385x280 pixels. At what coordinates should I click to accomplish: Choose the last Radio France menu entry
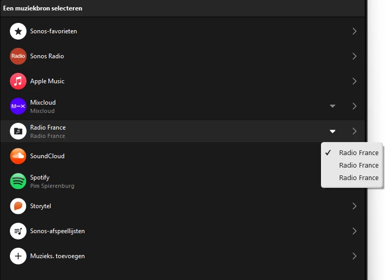coord(358,177)
